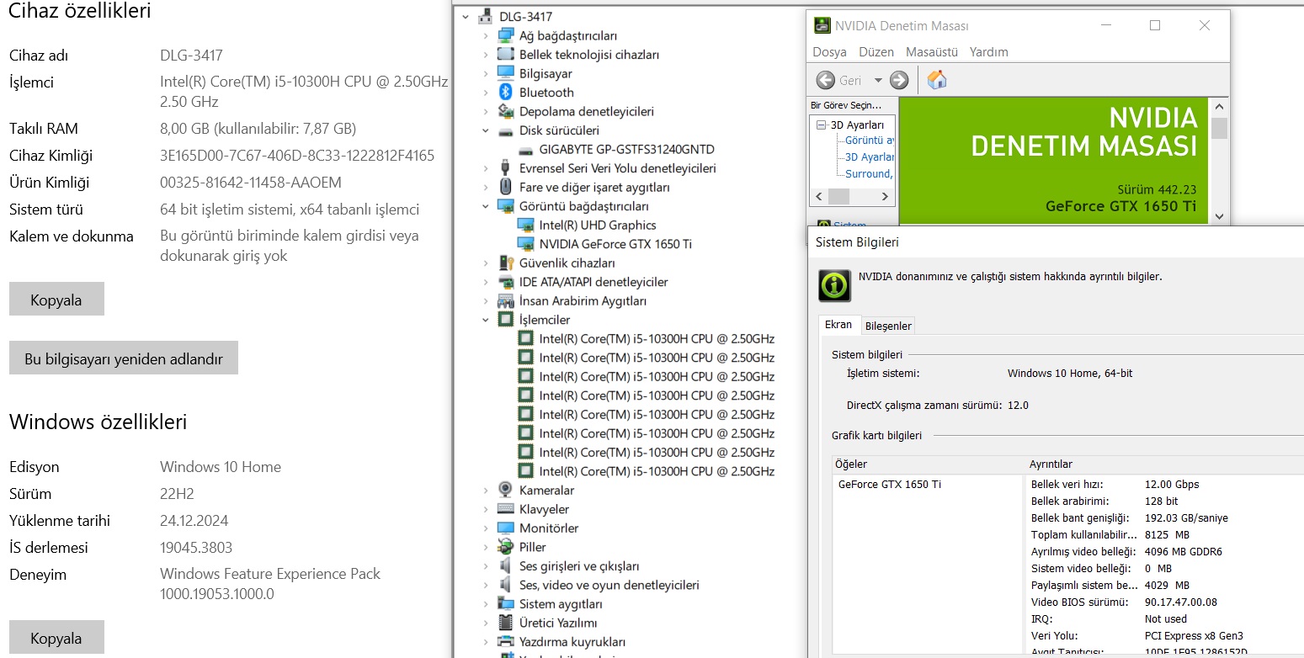Click Kopyala under Cihaz özellikleri
1304x658 pixels.
56,300
